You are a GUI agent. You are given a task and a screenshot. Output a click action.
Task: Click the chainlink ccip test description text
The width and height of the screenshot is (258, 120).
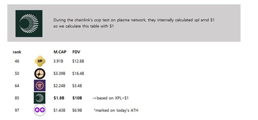pos(134,23)
